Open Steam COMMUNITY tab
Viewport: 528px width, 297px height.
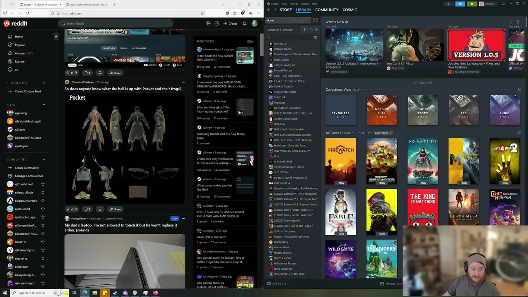point(327,9)
